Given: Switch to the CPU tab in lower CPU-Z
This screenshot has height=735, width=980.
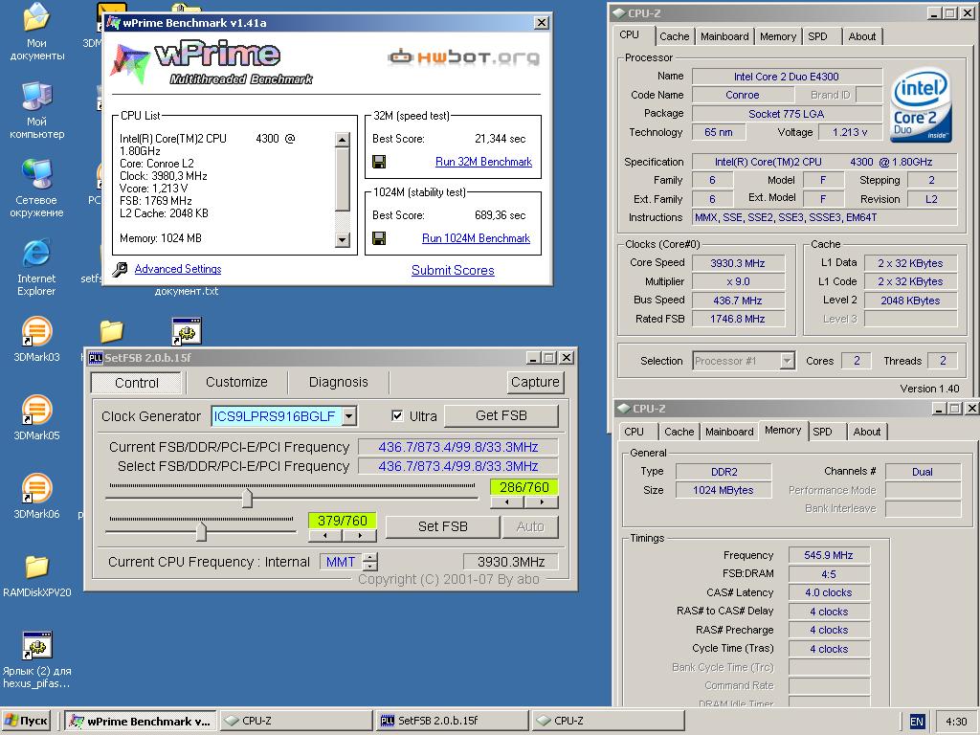Looking at the screenshot, I should [634, 432].
